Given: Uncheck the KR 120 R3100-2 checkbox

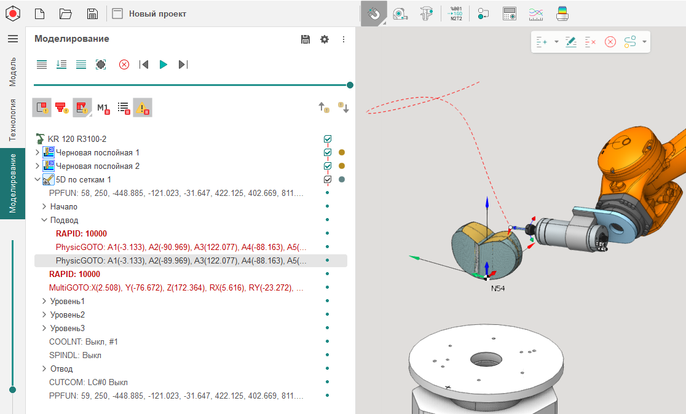Looking at the screenshot, I should 328,139.
